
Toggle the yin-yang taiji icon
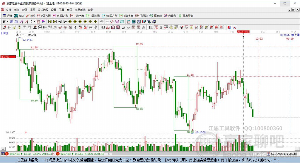click(x=229, y=27)
